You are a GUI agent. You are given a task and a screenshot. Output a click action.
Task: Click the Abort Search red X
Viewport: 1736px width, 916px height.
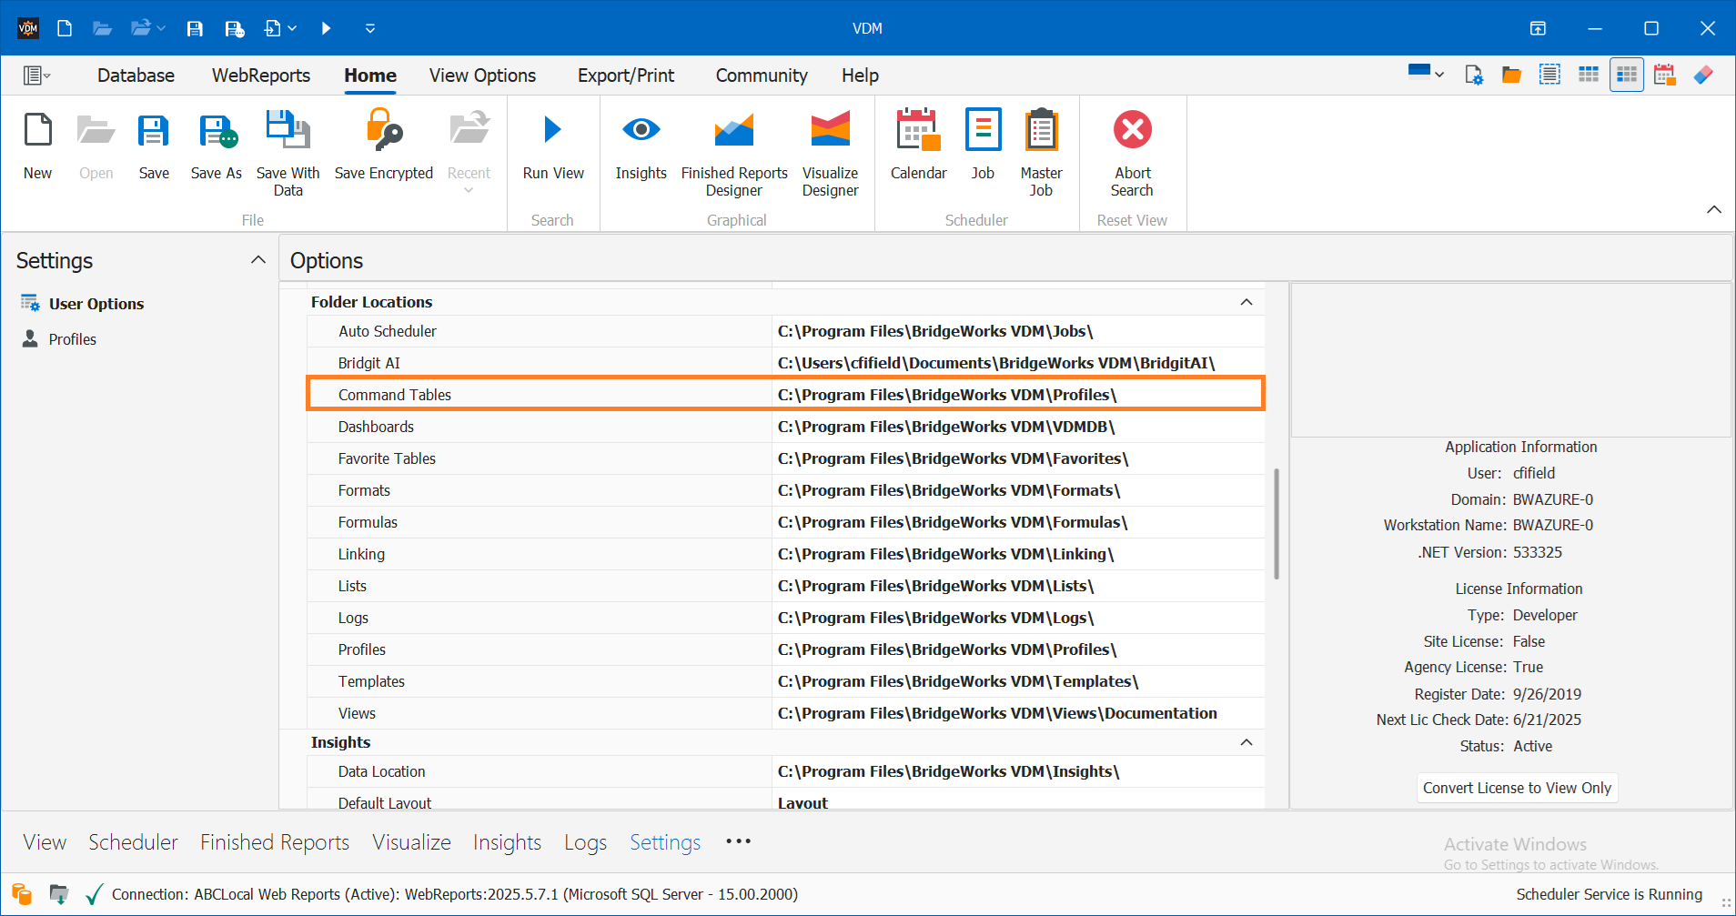click(x=1132, y=130)
